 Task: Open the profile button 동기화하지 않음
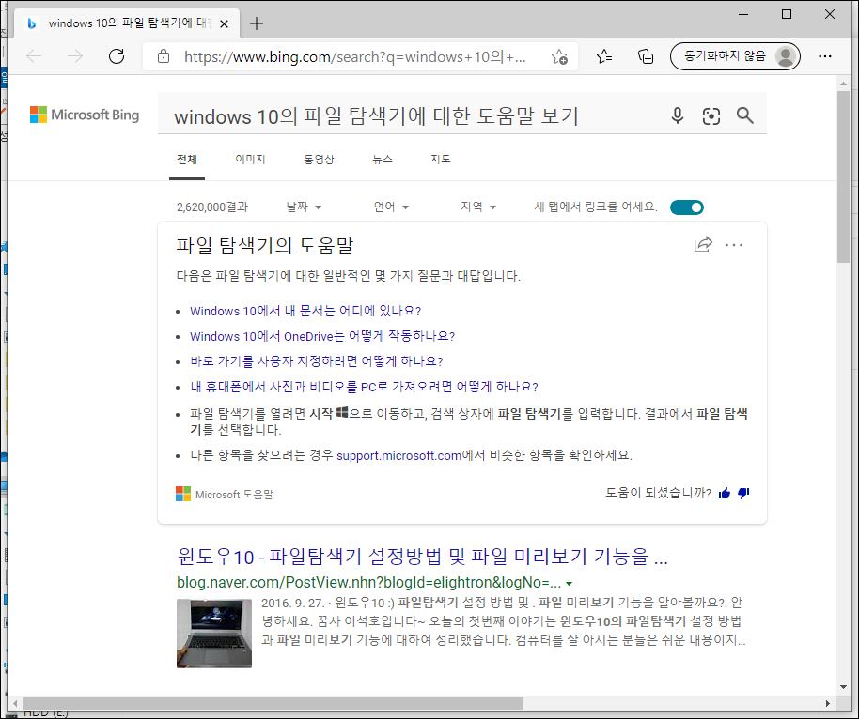pyautogui.click(x=735, y=55)
